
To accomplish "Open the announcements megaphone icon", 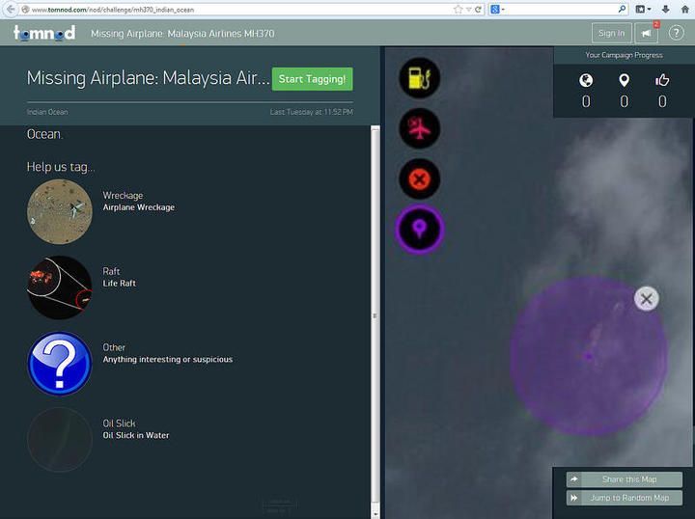I will pos(646,33).
